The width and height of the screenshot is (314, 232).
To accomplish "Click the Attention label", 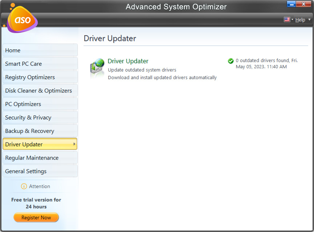I will tap(40, 186).
